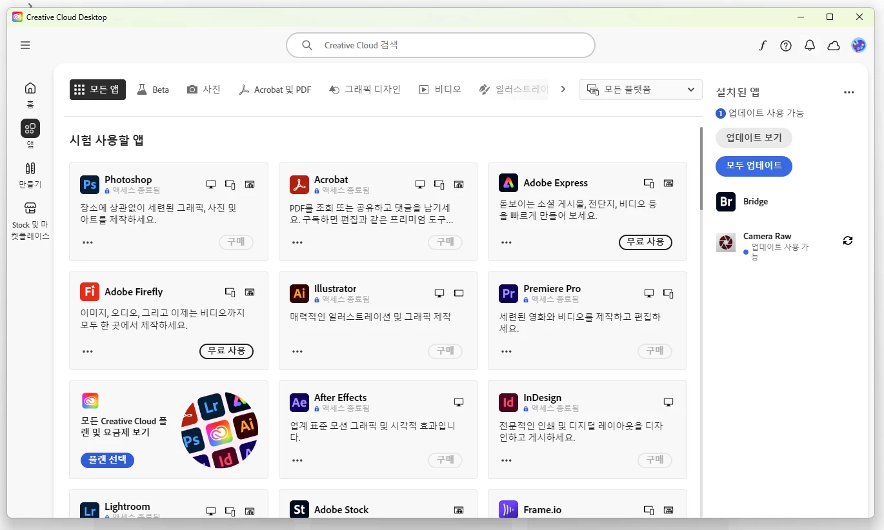Image resolution: width=884 pixels, height=530 pixels.
Task: Open Stock and Marketplace sidebar item
Action: pyautogui.click(x=30, y=221)
